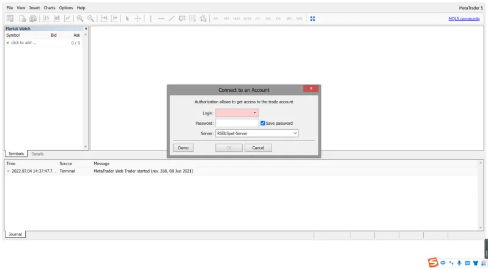Viewport: 488px width, 268px height.
Task: Select the M15 timeframe
Action: tap(237, 19)
